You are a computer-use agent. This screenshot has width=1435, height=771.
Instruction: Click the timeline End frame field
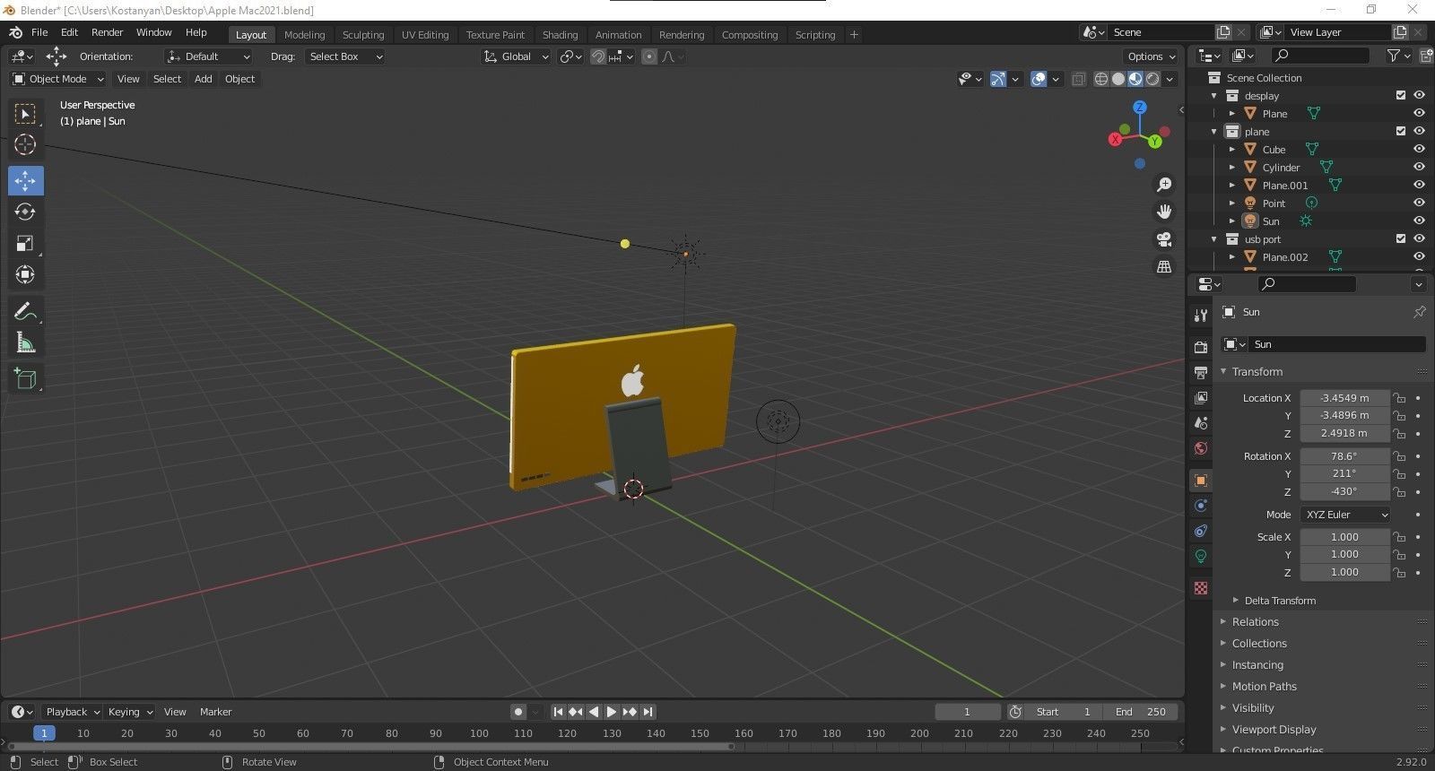[1140, 712]
